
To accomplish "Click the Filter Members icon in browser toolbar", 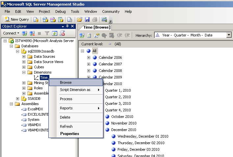I will (112, 35).
